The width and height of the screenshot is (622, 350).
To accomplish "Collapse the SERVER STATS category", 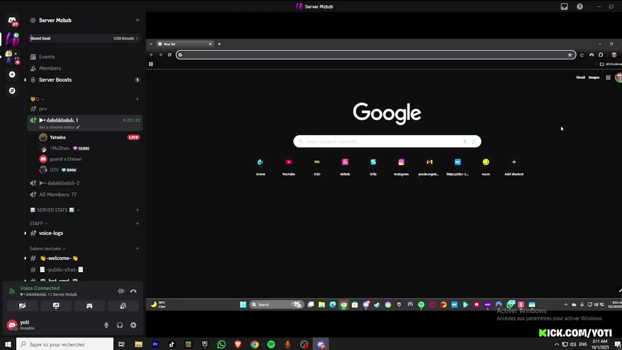I will [54, 210].
